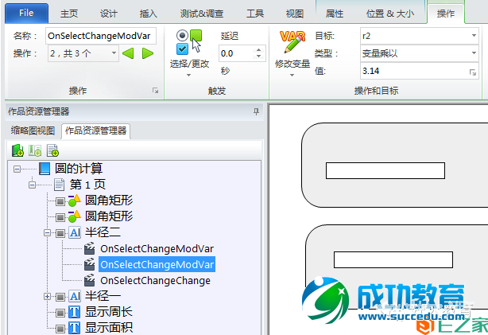
Task: Select the first OnSelectChangeModVar action
Action: (x=157, y=249)
